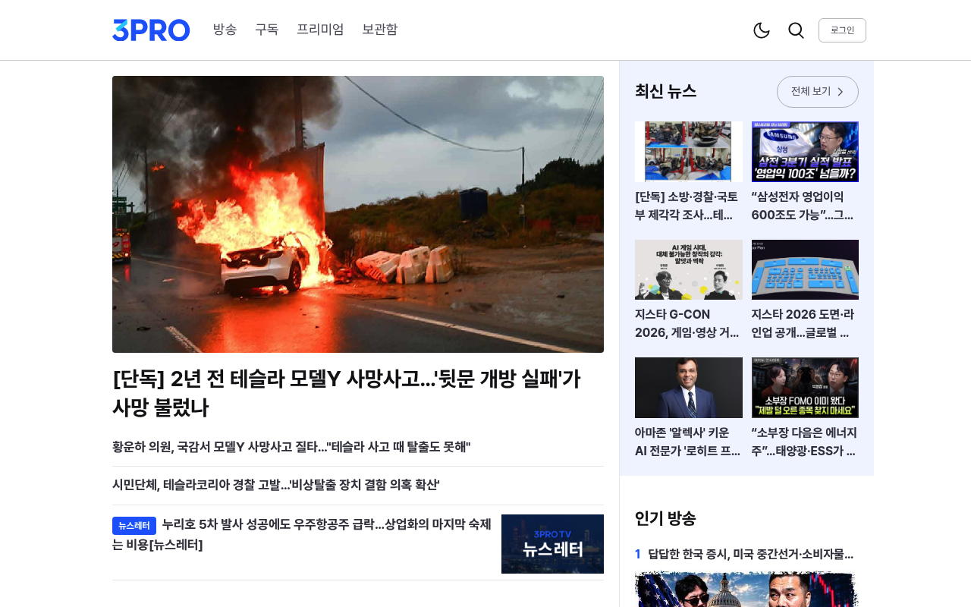This screenshot has height=607, width=971.
Task: Open the AI 게임 시대 G-CON thumbnail
Action: (689, 269)
